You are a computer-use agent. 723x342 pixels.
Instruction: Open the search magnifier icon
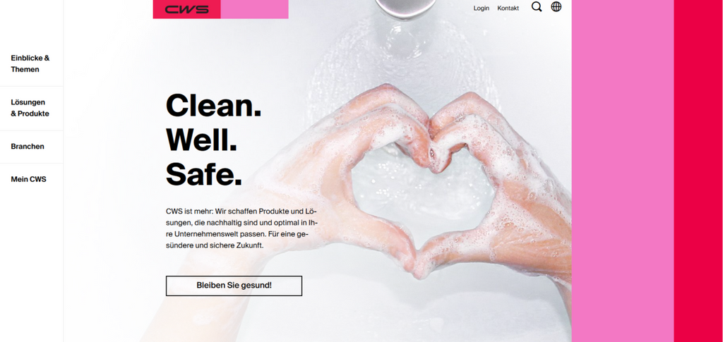(x=537, y=7)
